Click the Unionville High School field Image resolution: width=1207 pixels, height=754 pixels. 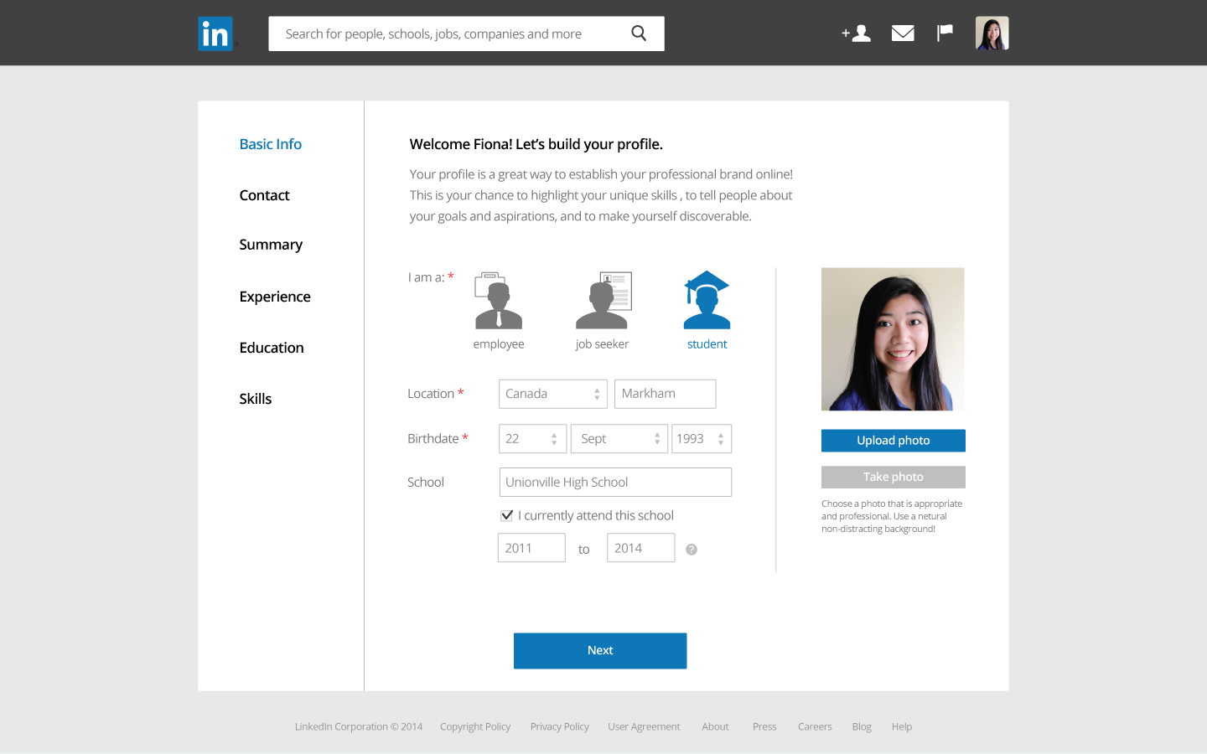pos(615,483)
